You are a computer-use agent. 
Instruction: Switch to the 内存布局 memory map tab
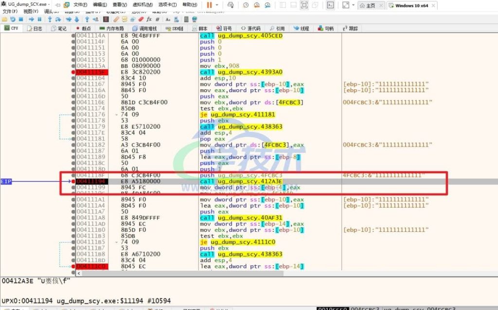(113, 29)
